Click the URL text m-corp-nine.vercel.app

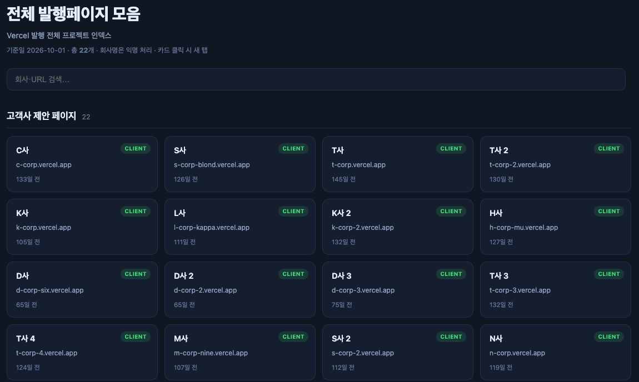[211, 353]
